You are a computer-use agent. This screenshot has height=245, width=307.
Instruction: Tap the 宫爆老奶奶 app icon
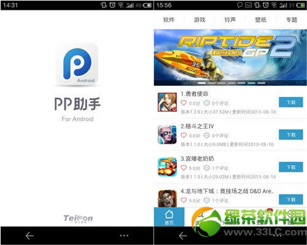(167, 167)
